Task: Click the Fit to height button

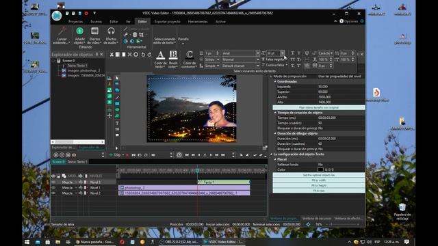Action: 319,185
